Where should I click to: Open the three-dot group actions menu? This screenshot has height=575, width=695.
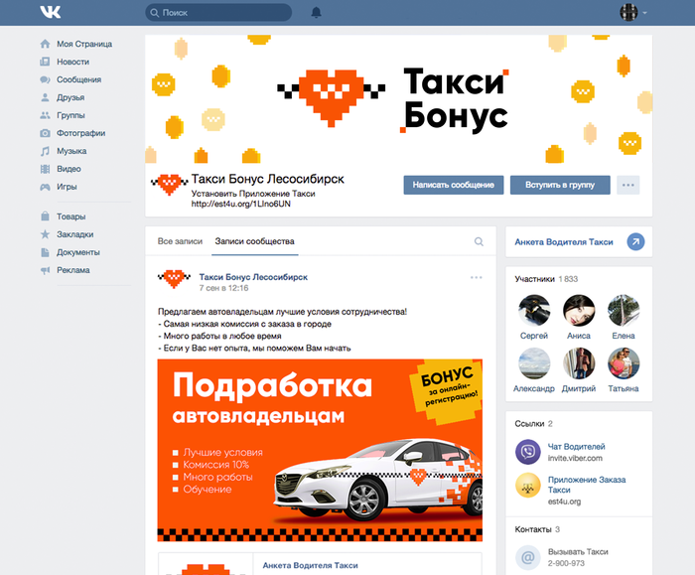coord(627,185)
